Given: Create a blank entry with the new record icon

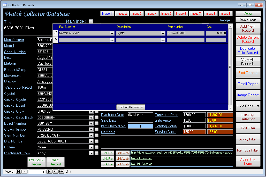Looking at the screenshot, I should click(61, 172).
